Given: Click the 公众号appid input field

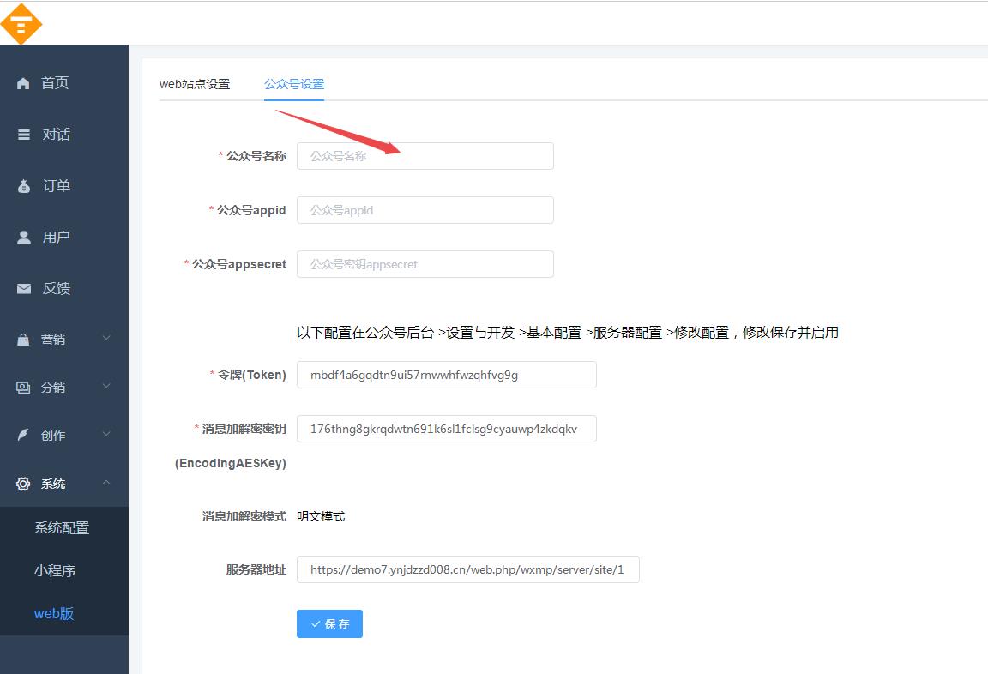Looking at the screenshot, I should [x=425, y=210].
